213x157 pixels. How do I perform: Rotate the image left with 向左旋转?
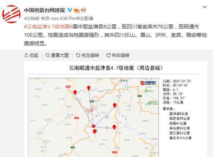click(x=87, y=55)
